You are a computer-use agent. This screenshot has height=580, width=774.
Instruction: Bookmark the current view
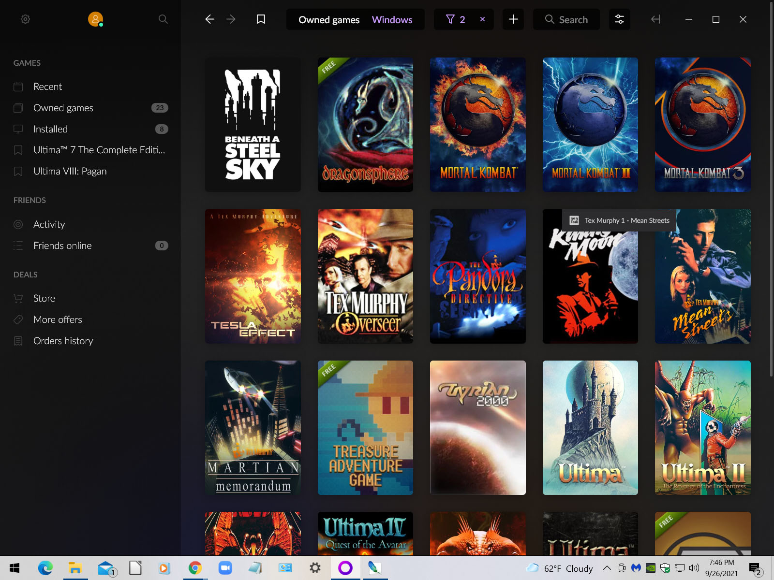tap(261, 19)
